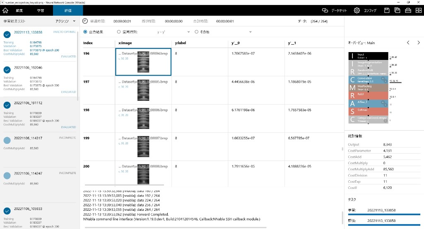Click the CostParameter value 4,131

coord(387,151)
